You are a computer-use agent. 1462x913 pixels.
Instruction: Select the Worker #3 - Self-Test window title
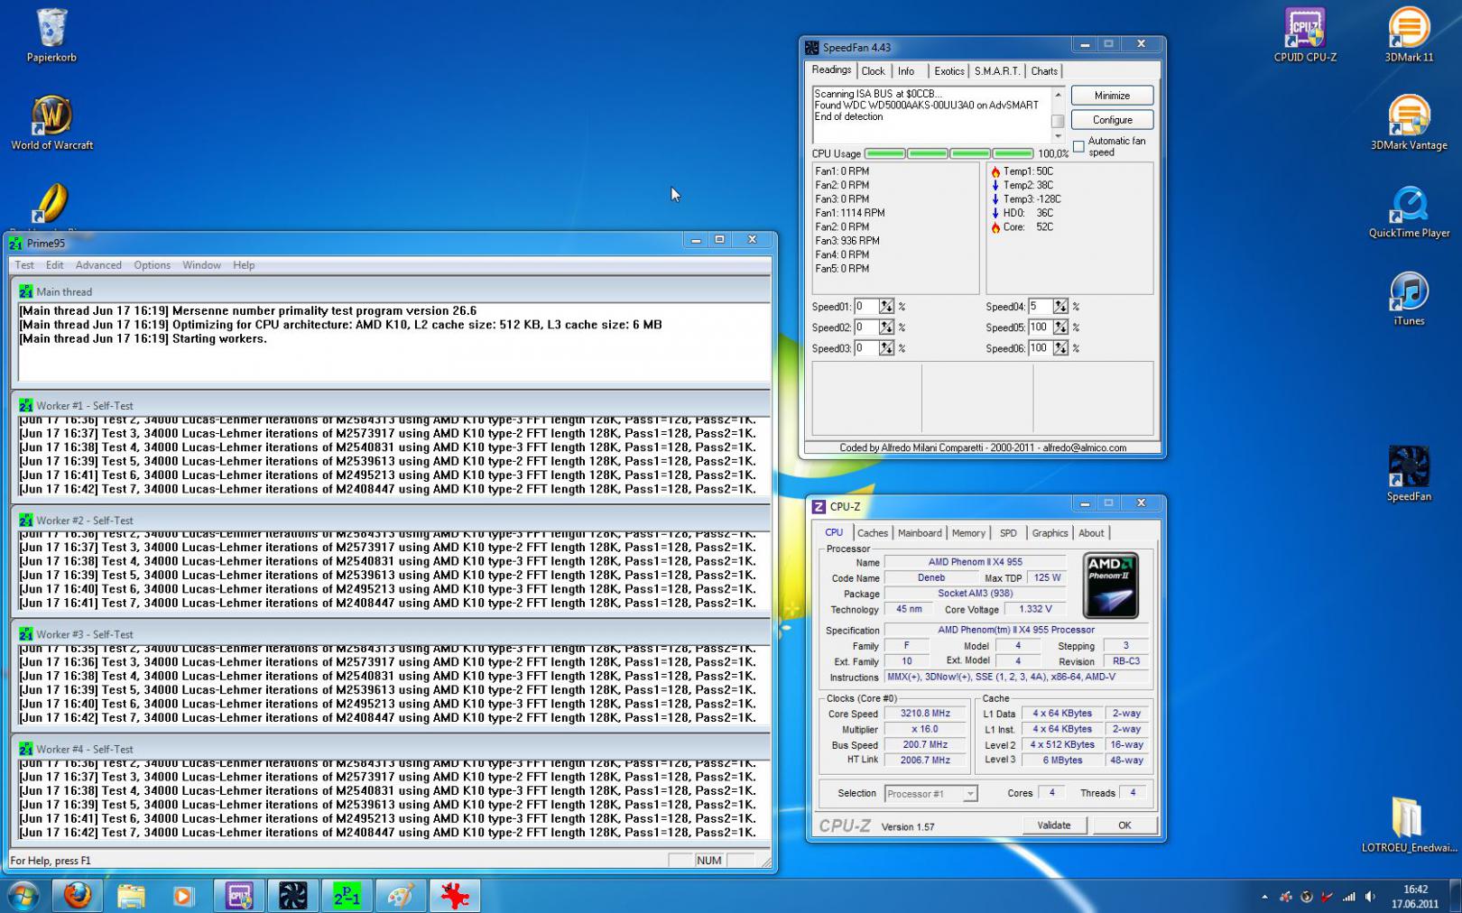85,635
